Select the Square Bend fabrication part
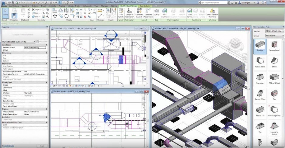Screen dimensions: 285x148 tap(274, 46)
